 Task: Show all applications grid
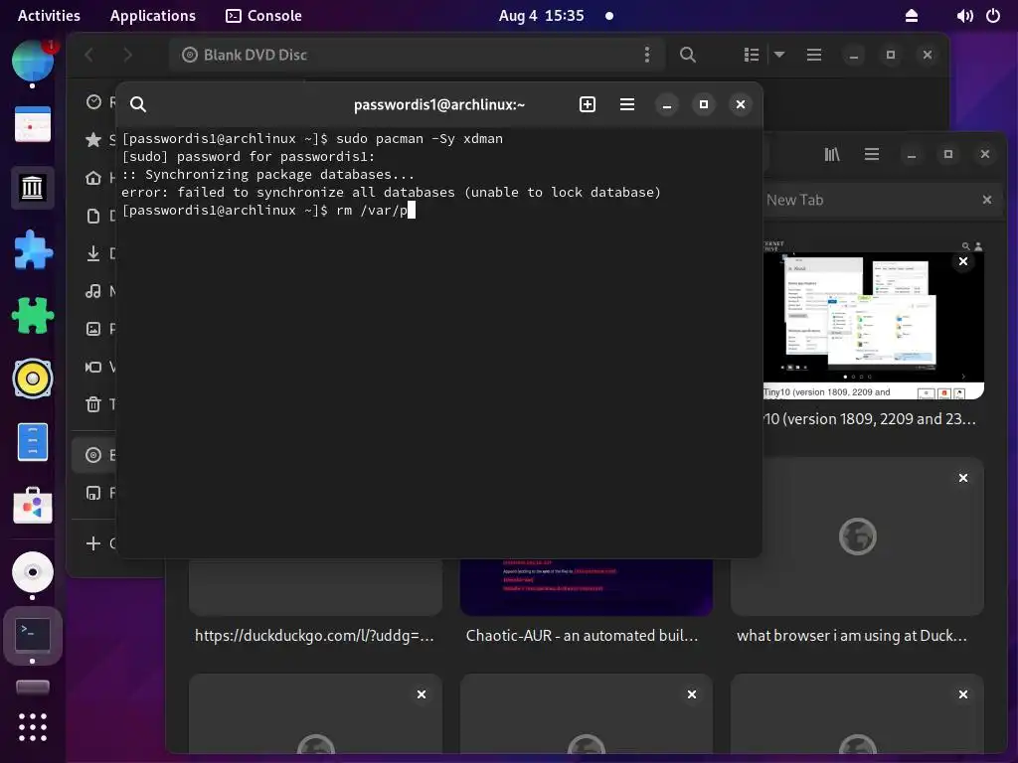33,726
